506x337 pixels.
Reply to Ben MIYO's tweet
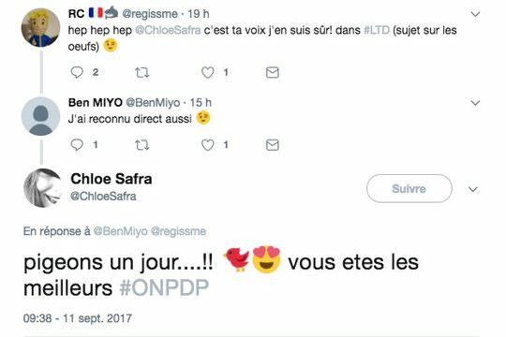tap(77, 145)
